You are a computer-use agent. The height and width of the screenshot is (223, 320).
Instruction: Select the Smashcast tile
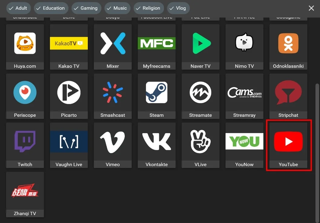(113, 96)
